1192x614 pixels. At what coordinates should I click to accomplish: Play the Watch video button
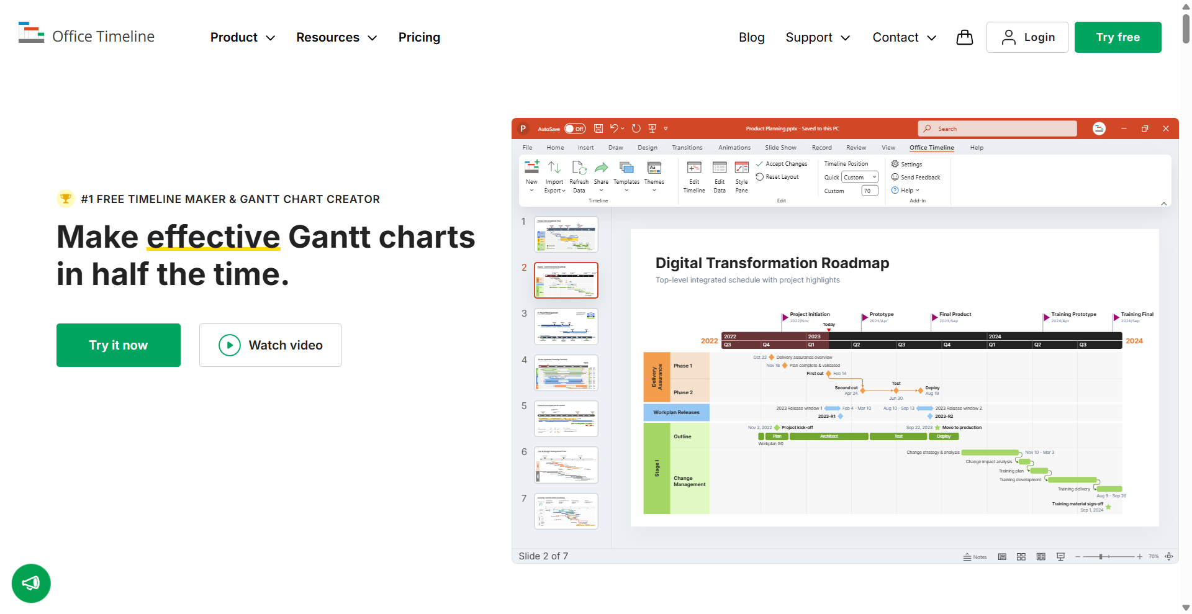click(x=270, y=345)
